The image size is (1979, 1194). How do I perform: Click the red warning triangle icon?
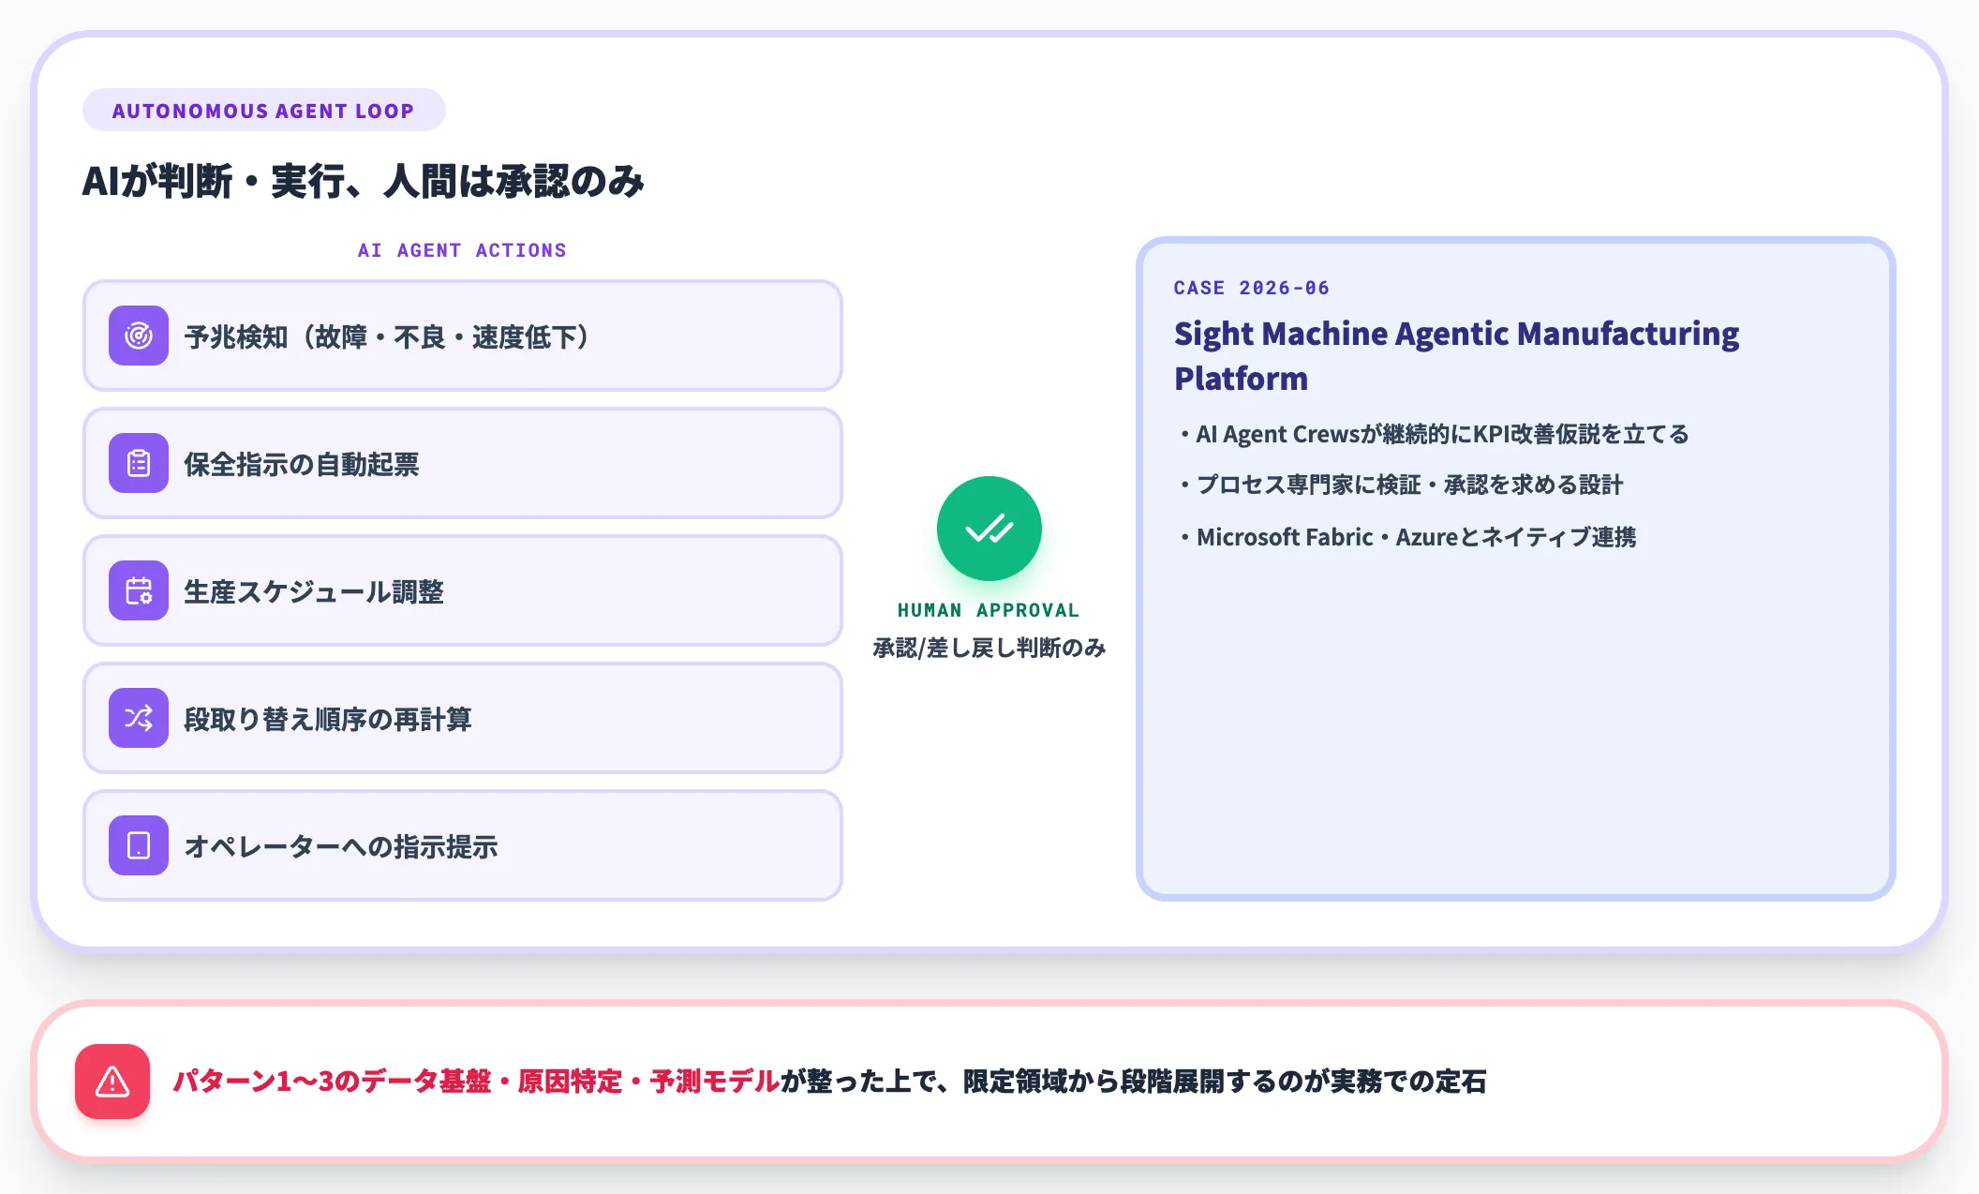pyautogui.click(x=112, y=1082)
